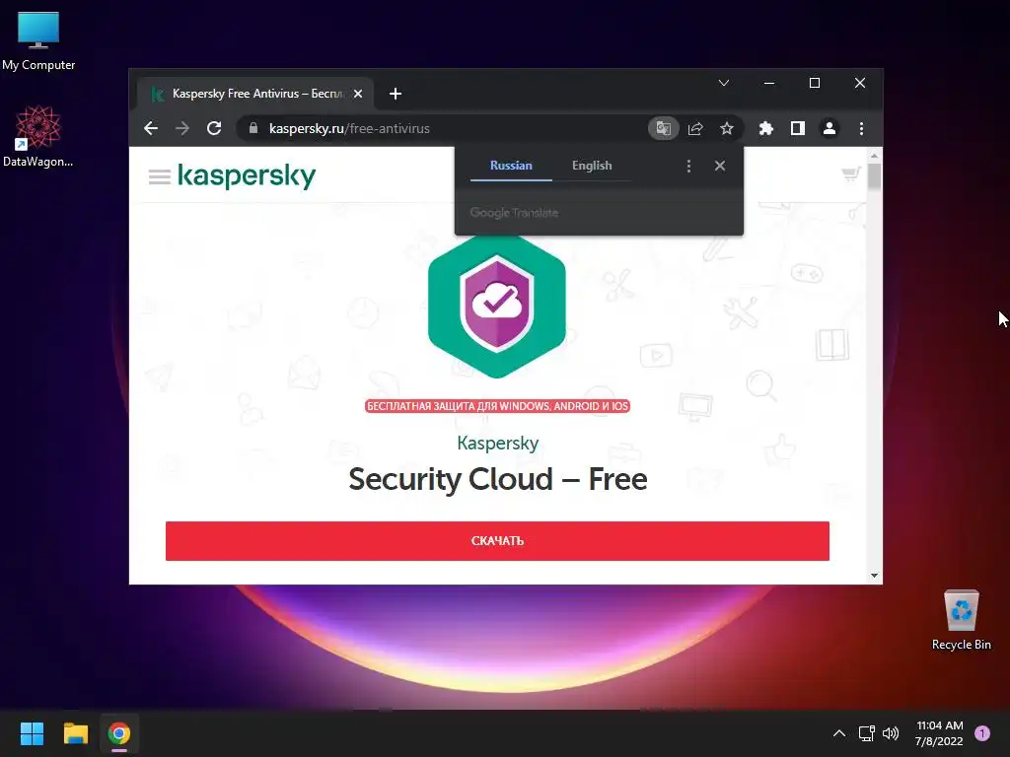Select the Recycle Bin desktop icon
The height and width of the screenshot is (757, 1010).
pyautogui.click(x=961, y=620)
